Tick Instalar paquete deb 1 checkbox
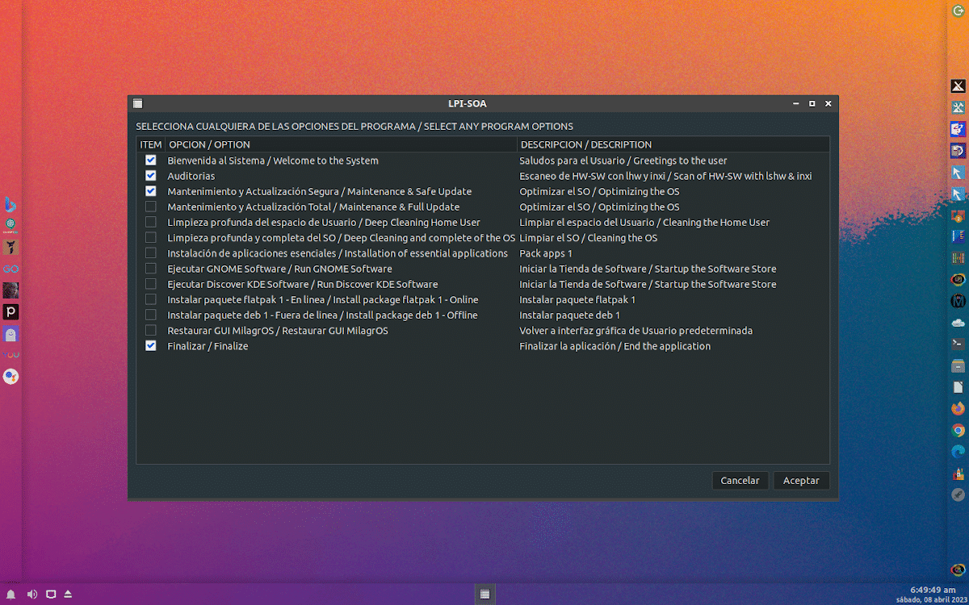 click(151, 315)
